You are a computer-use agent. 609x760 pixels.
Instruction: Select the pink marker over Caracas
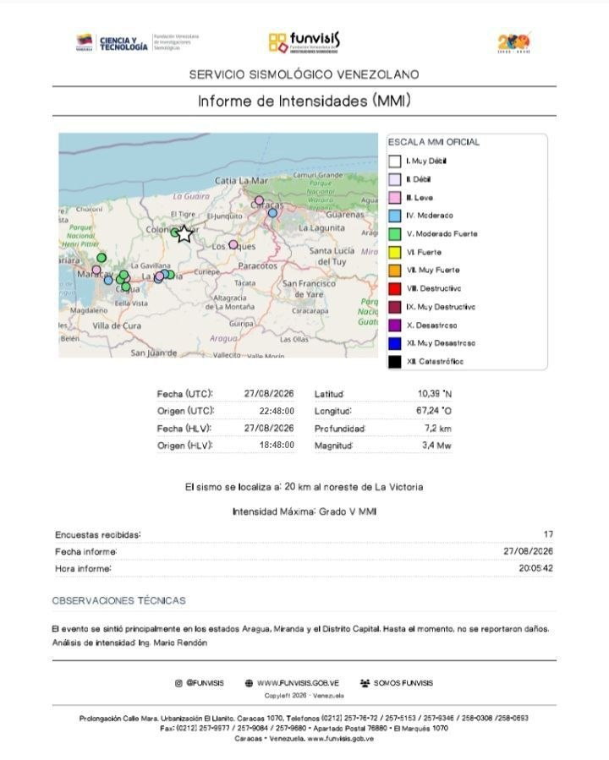click(x=259, y=200)
